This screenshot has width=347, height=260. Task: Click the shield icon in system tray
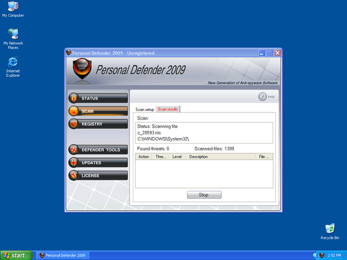coord(322,255)
